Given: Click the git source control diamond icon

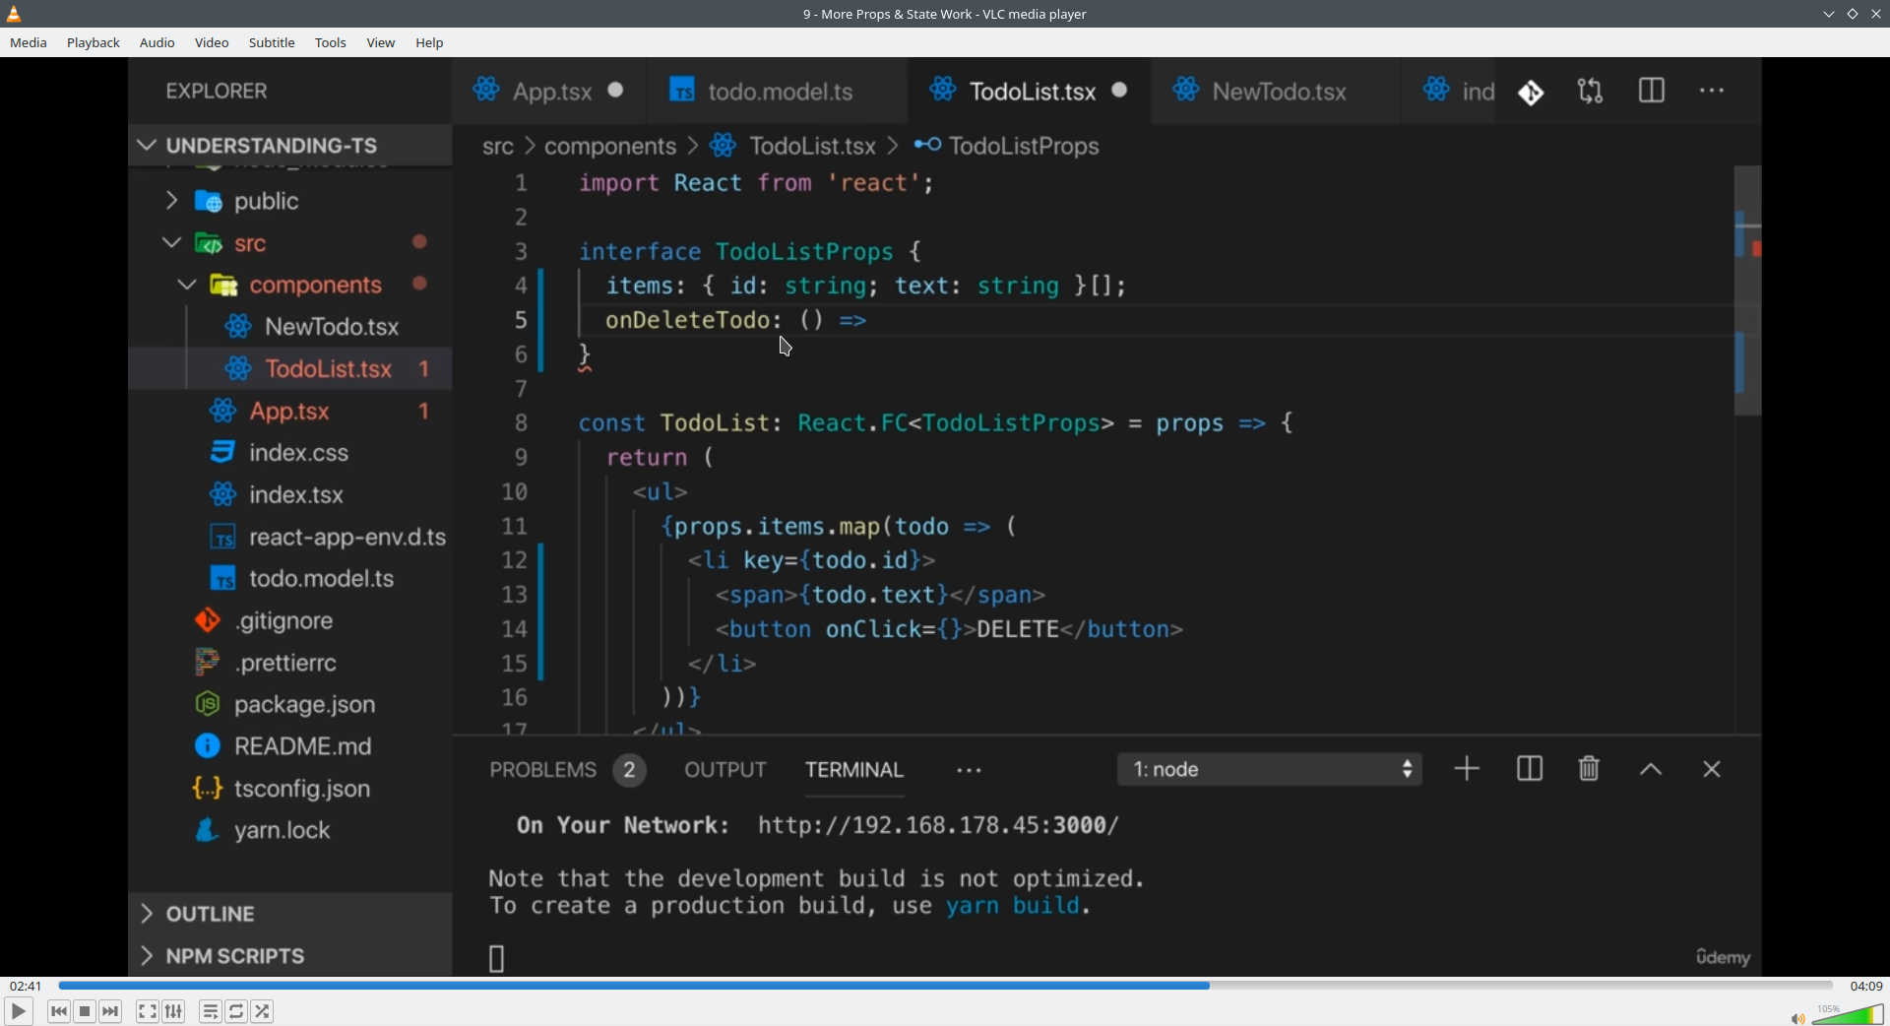Looking at the screenshot, I should 1531,93.
